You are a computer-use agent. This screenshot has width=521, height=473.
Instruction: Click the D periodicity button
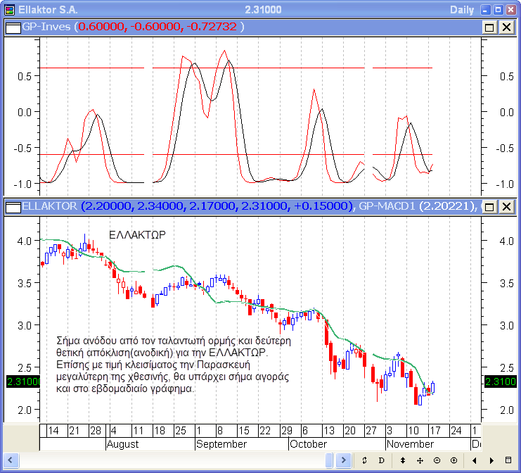coord(382,460)
